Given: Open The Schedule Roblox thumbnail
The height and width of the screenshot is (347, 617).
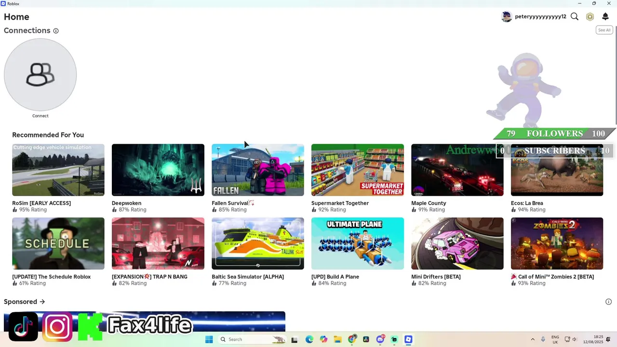Looking at the screenshot, I should (58, 243).
